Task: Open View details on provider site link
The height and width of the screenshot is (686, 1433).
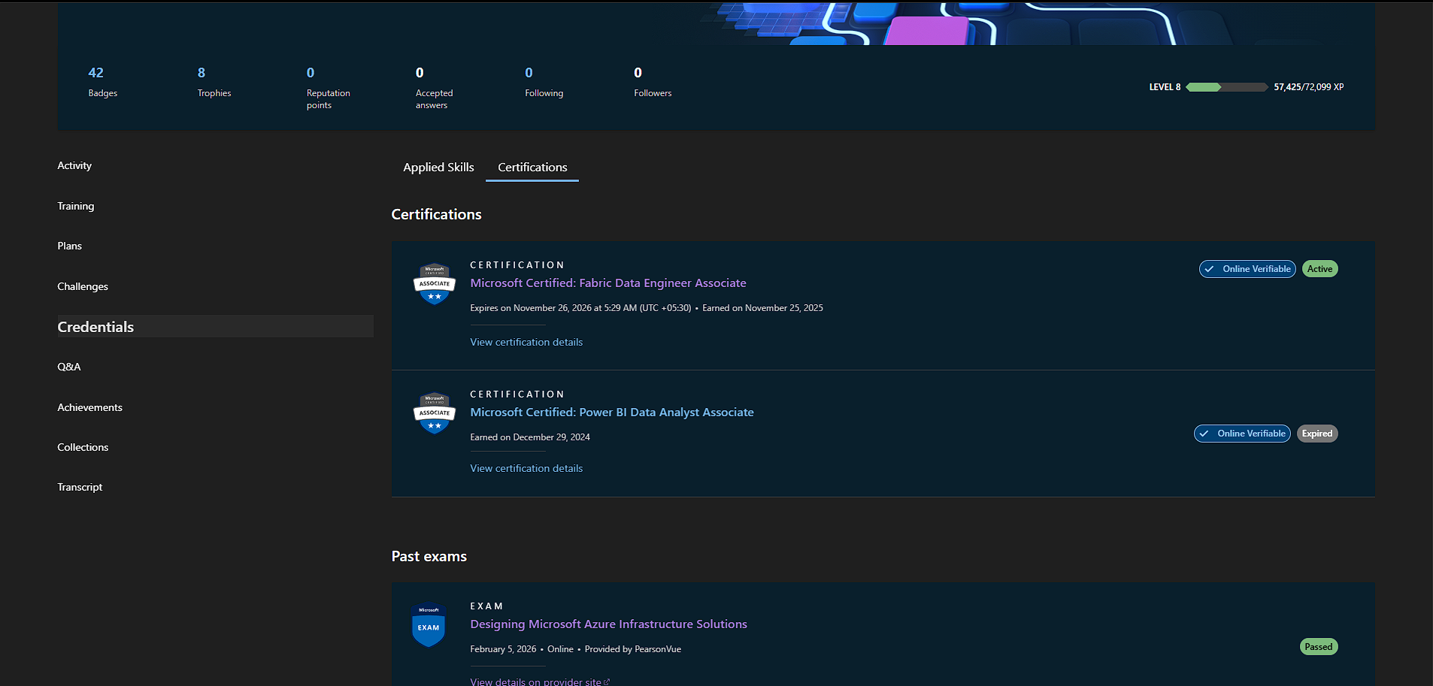Action: coord(535,681)
